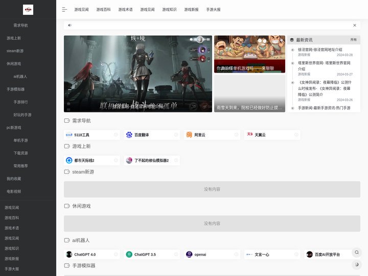Toggle dark mode with the moon icon
The width and height of the screenshot is (368, 276).
(x=357, y=265)
